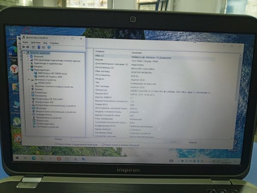Select Мыши и иные указывающие устройства row
Screen dimensions: 257x193
click(56, 112)
